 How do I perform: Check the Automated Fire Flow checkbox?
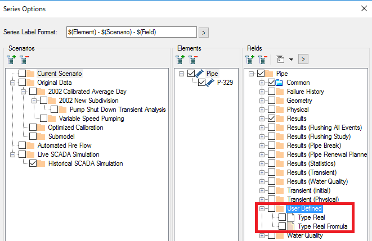click(x=23, y=145)
